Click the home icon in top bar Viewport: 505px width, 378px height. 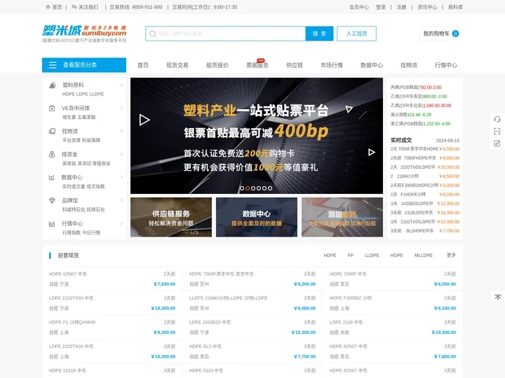48,7
